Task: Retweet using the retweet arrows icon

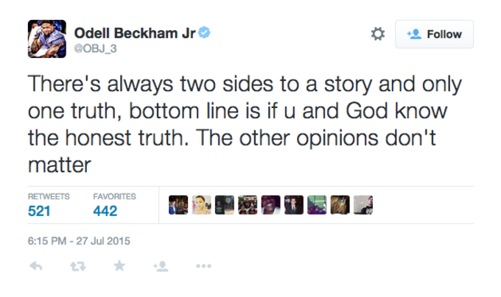Action: tap(78, 266)
